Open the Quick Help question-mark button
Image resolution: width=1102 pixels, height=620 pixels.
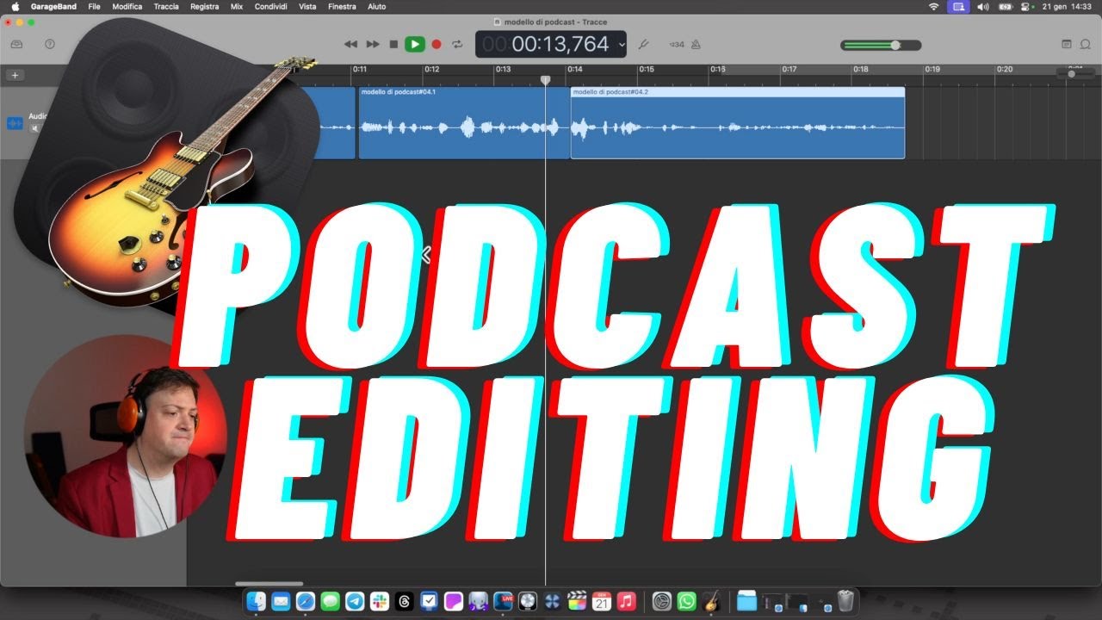tap(50, 44)
